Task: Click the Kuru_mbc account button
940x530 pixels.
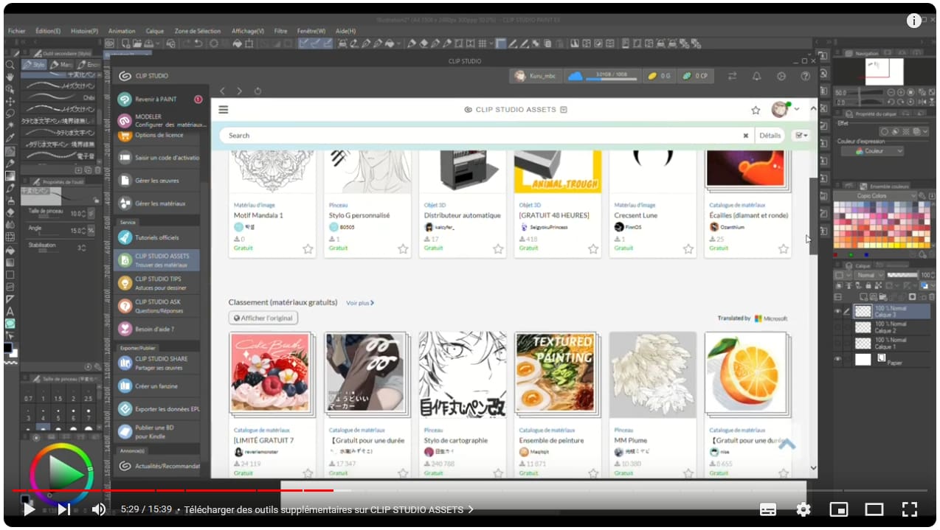Action: [536, 76]
